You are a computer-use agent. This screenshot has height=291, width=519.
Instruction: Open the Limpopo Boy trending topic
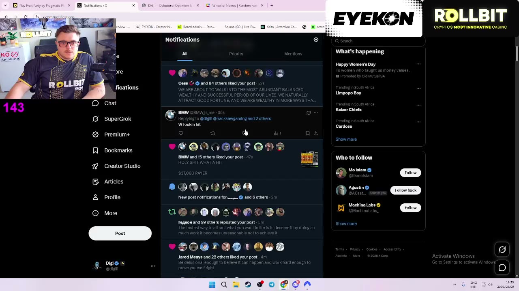(x=348, y=93)
